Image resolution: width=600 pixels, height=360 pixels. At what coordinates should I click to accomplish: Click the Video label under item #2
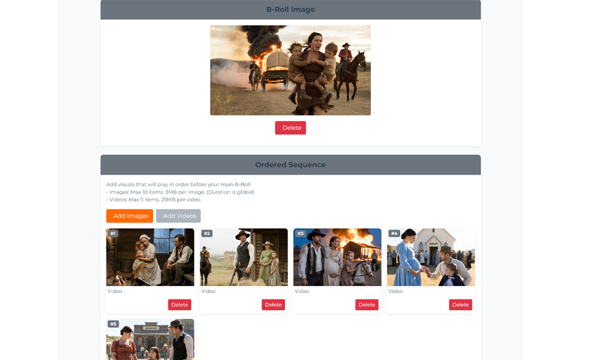point(208,291)
